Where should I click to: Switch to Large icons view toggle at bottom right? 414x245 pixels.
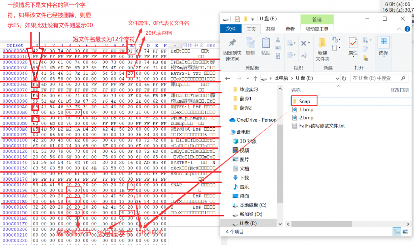coord(405,232)
